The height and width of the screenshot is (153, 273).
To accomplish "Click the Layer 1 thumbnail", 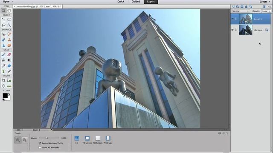I will point(246,19).
